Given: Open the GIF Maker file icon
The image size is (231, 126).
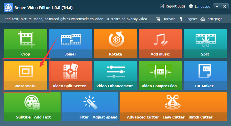Looking at the screenshot, I should 205,71.
